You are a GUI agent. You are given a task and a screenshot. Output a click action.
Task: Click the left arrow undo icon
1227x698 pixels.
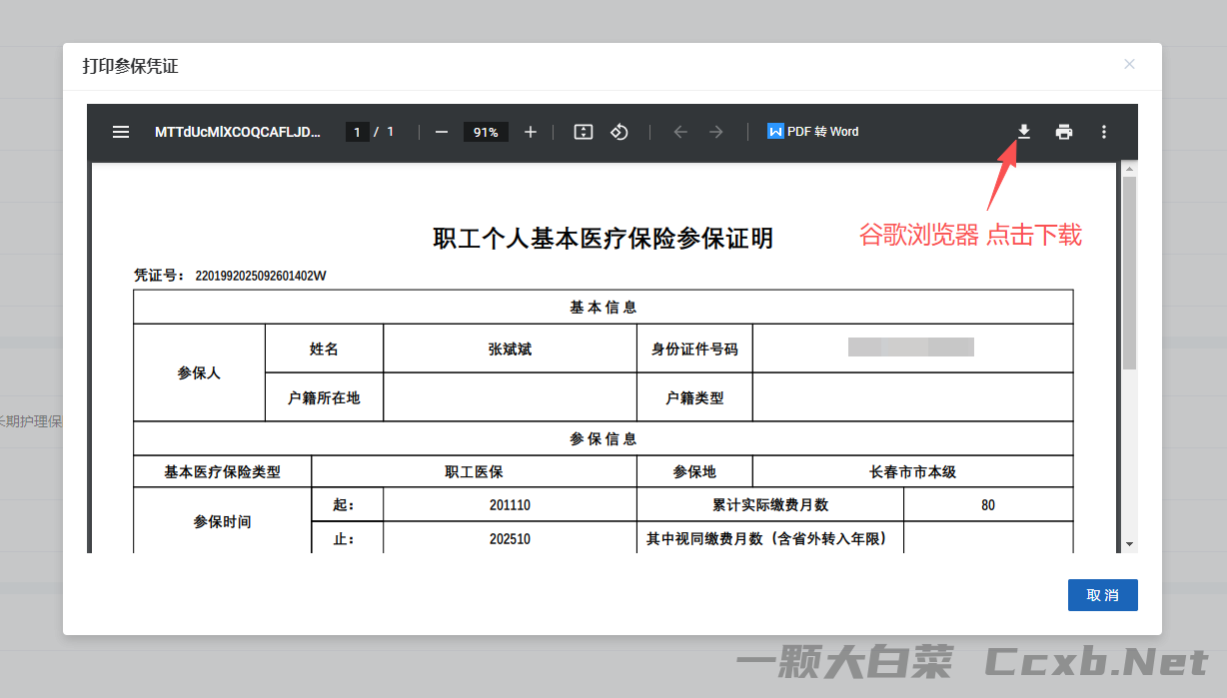pyautogui.click(x=680, y=132)
